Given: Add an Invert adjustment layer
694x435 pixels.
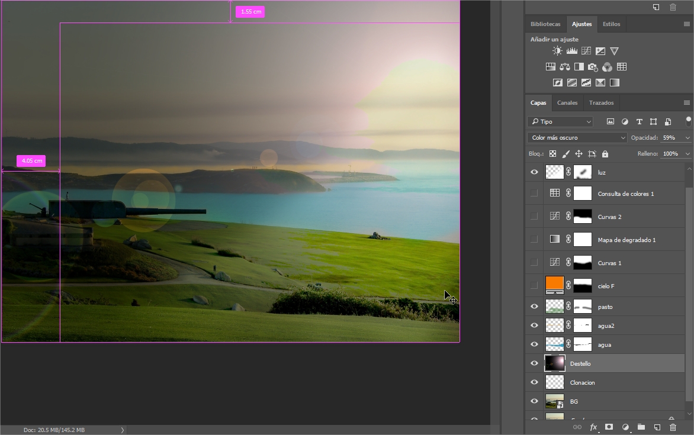Looking at the screenshot, I should [x=558, y=83].
